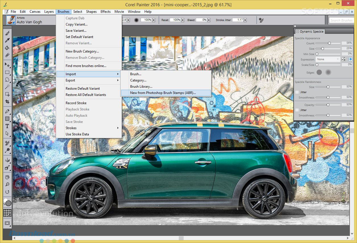Toggle the invert expression icon beside Expression
The width and height of the screenshot is (357, 243).
click(x=344, y=59)
